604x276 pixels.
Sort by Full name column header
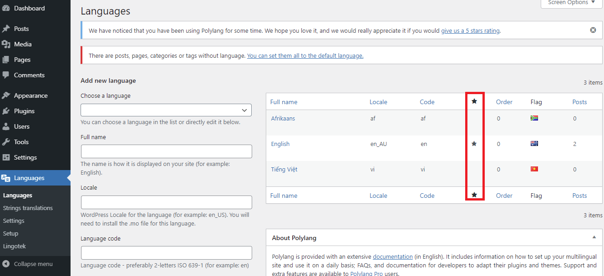click(x=284, y=102)
